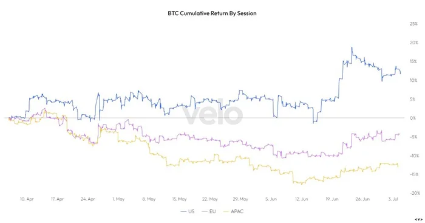Click the -20% y-axis label
Viewport: 425px width, 223px height.
pyautogui.click(x=413, y=193)
